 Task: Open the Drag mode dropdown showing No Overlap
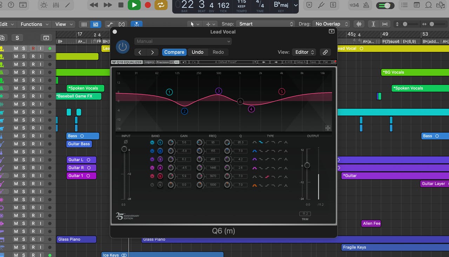coord(331,24)
